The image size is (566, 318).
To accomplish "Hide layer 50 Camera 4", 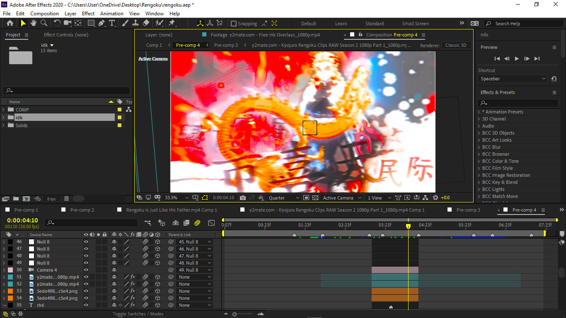I will coord(86,270).
